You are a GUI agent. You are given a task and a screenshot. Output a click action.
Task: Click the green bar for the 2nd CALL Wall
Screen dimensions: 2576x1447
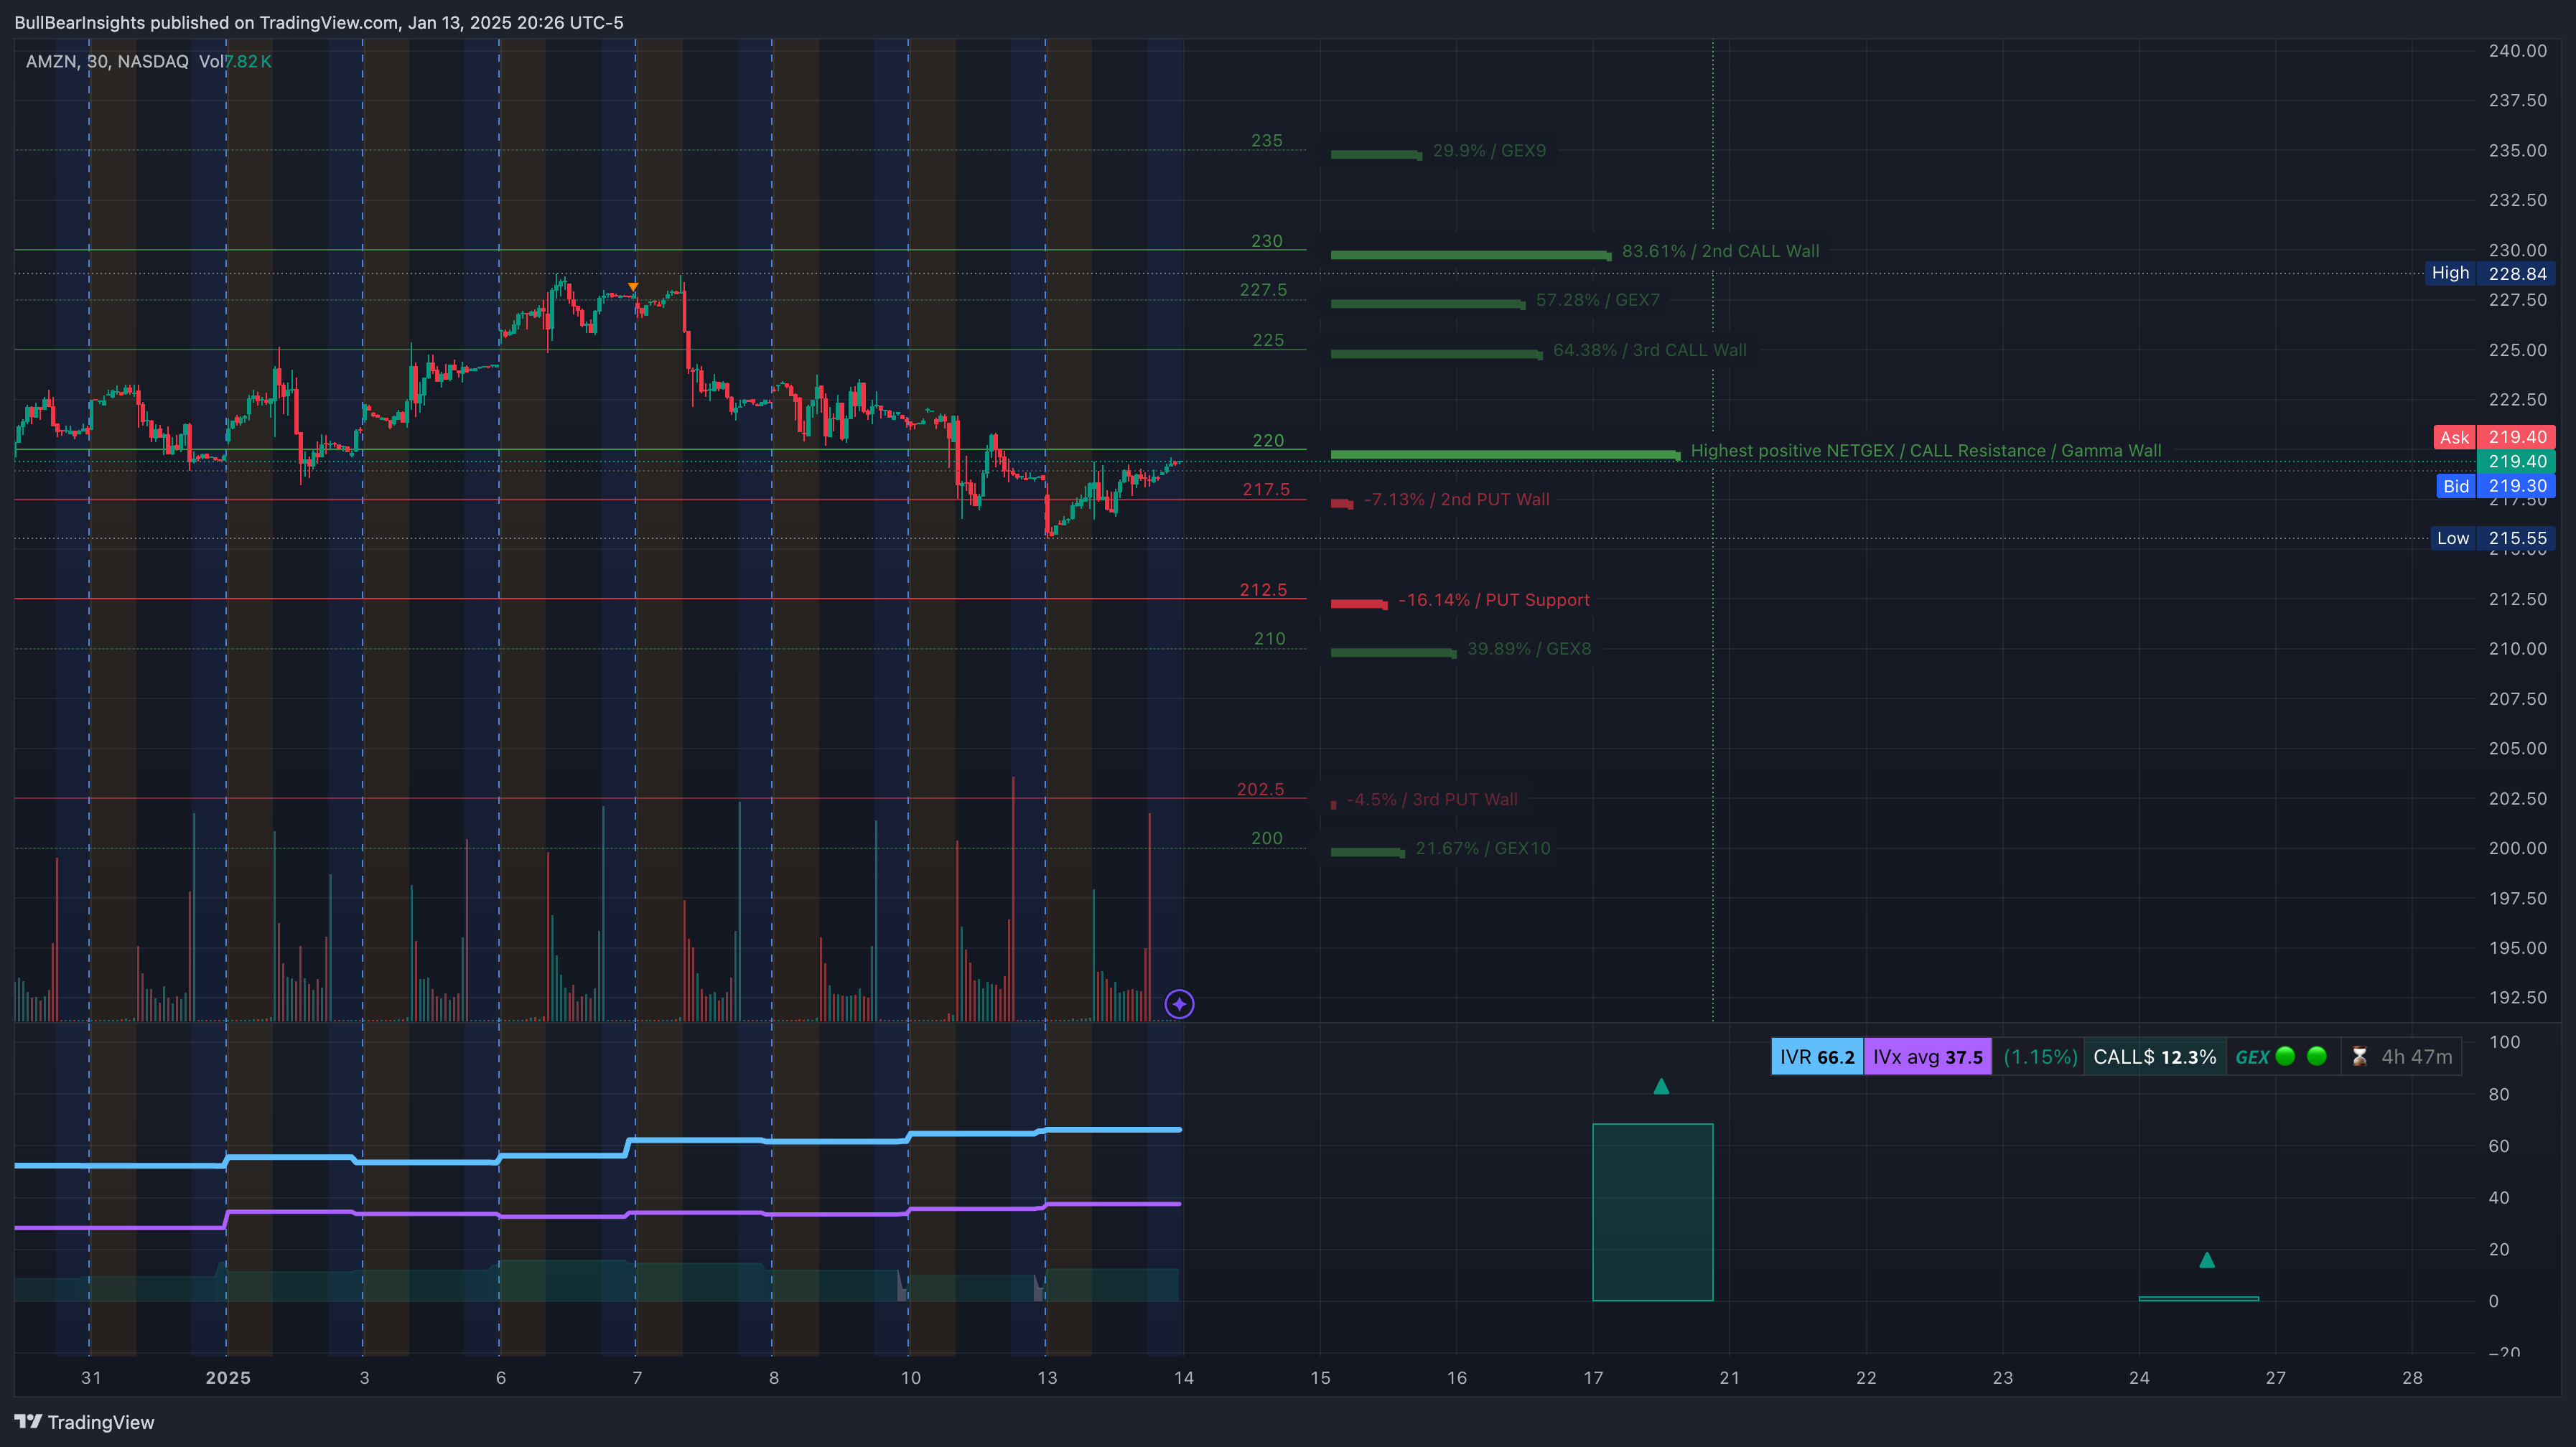(x=1470, y=255)
